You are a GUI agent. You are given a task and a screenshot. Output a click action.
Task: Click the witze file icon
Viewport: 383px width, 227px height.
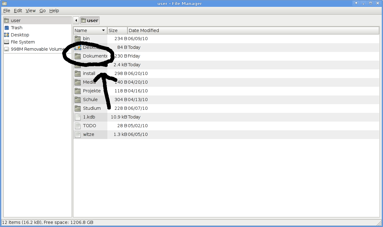78,134
